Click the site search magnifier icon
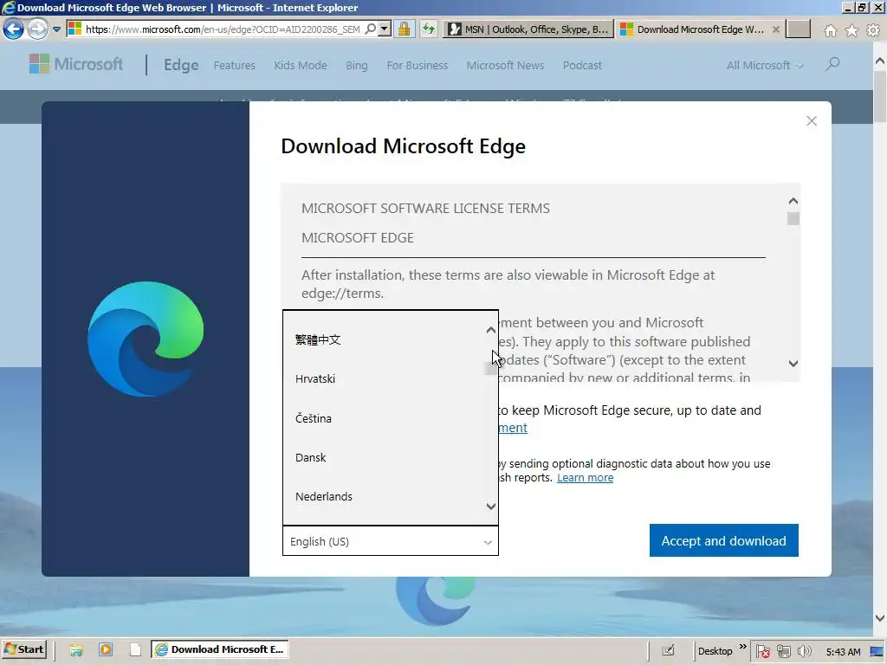The width and height of the screenshot is (887, 665). tap(832, 64)
